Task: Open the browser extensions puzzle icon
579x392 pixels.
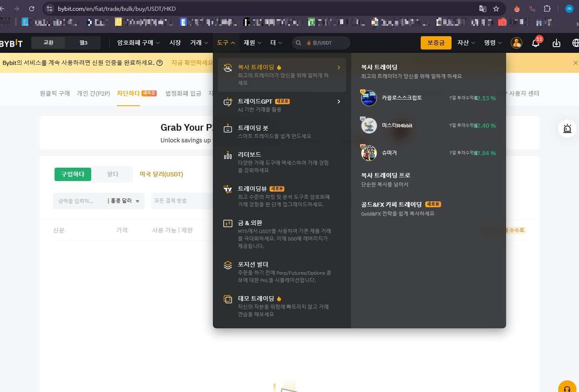Action: pos(547,9)
